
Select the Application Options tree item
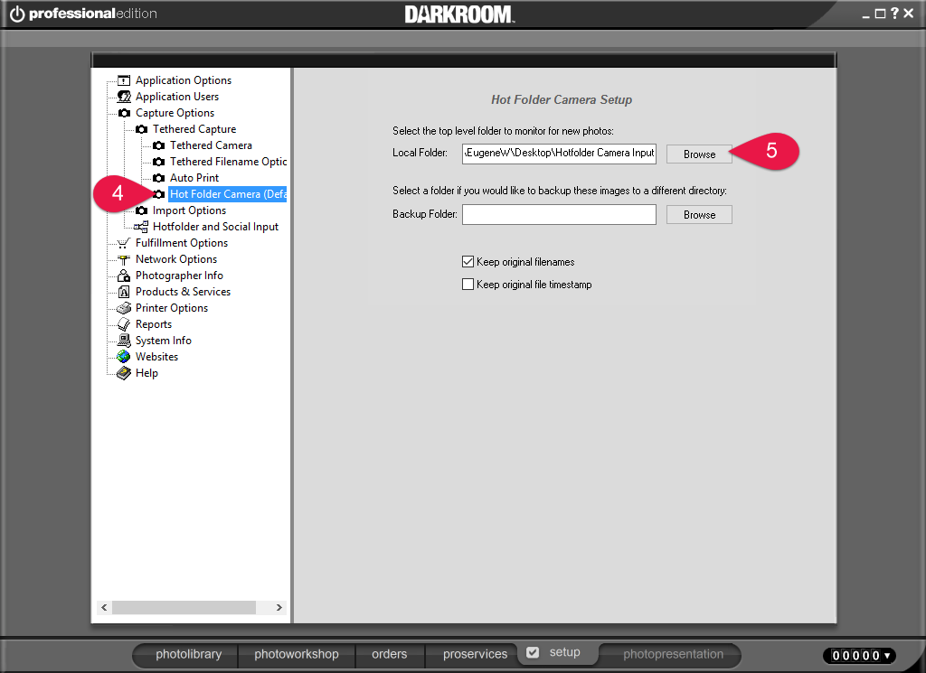coord(184,80)
